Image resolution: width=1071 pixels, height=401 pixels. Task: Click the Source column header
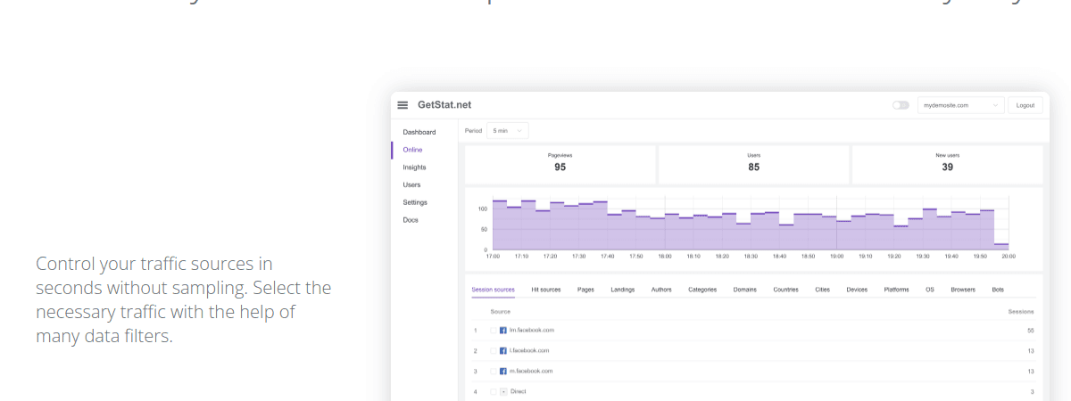point(501,312)
